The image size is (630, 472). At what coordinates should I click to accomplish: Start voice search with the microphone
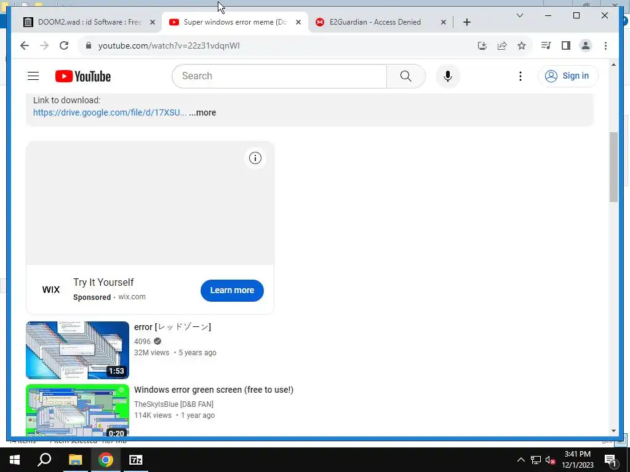448,76
